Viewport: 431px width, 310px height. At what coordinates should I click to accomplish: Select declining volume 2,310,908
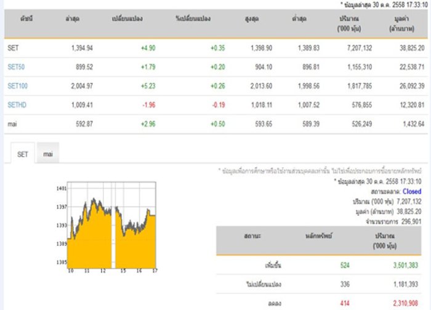405,303
